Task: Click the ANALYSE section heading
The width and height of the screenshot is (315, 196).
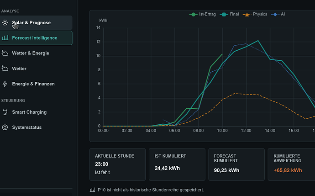Action: tap(10, 11)
